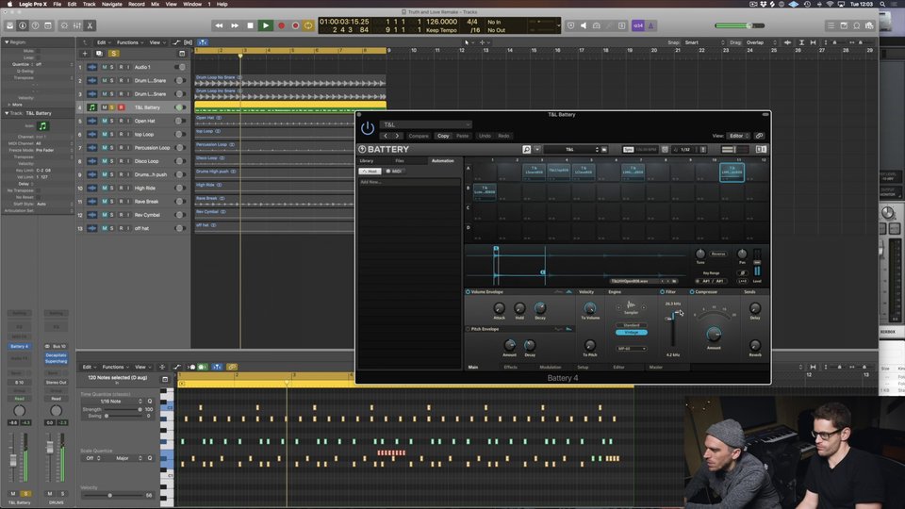Select the MIDI automation button
The width and height of the screenshot is (905, 509).
point(394,172)
